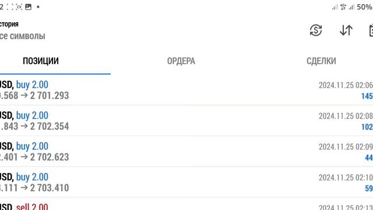Image resolution: width=373 pixels, height=210 pixels.
Task: Tap the 50% battery indicator
Action: click(x=364, y=7)
